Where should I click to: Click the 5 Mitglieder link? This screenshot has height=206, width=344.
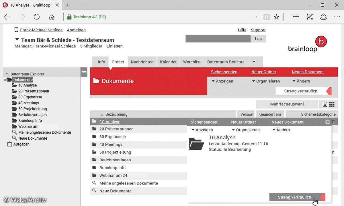click(x=91, y=46)
